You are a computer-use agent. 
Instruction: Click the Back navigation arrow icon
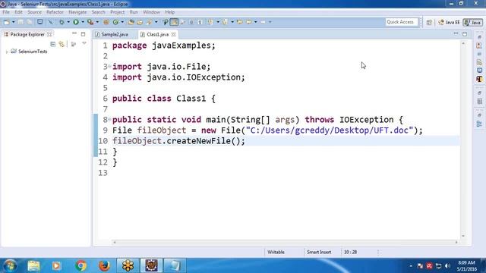(249, 22)
